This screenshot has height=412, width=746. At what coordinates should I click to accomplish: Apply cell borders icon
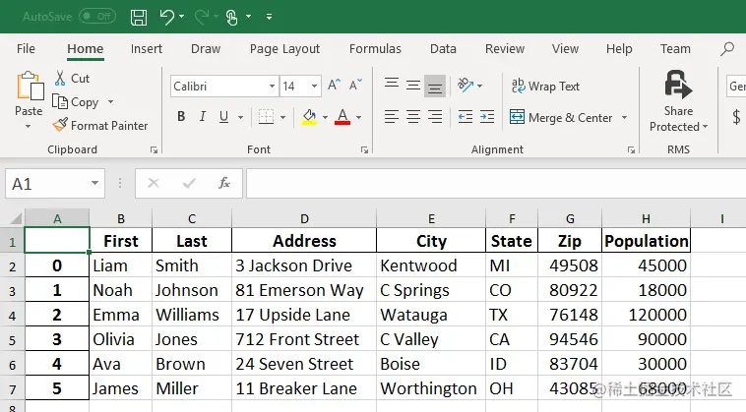point(266,116)
